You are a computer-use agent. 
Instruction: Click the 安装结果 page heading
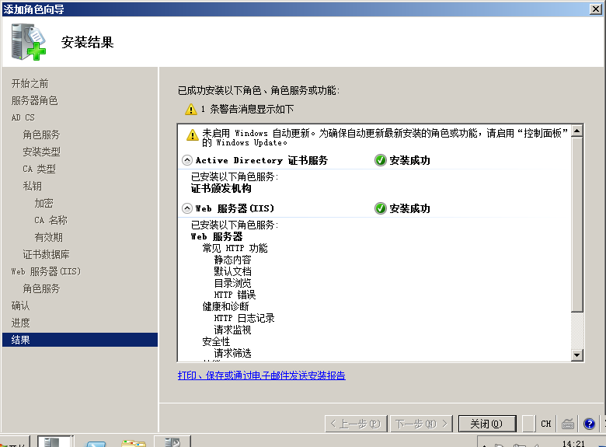87,42
